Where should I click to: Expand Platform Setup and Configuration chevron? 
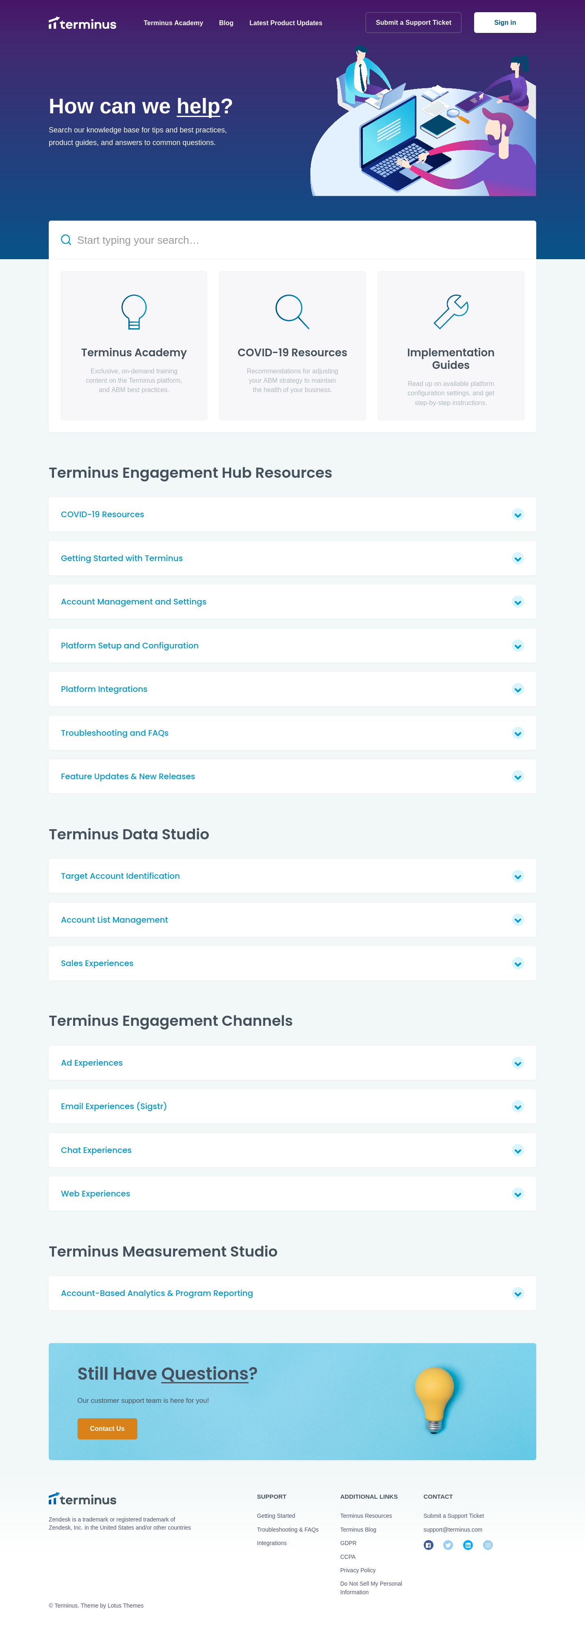coord(518,646)
